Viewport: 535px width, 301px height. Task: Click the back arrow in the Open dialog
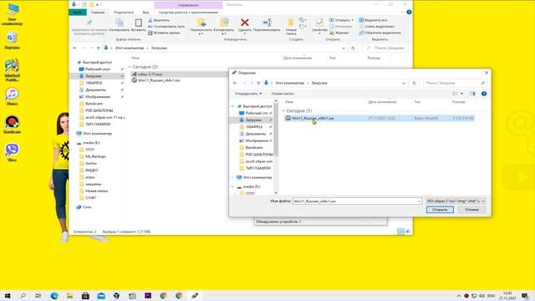point(235,83)
